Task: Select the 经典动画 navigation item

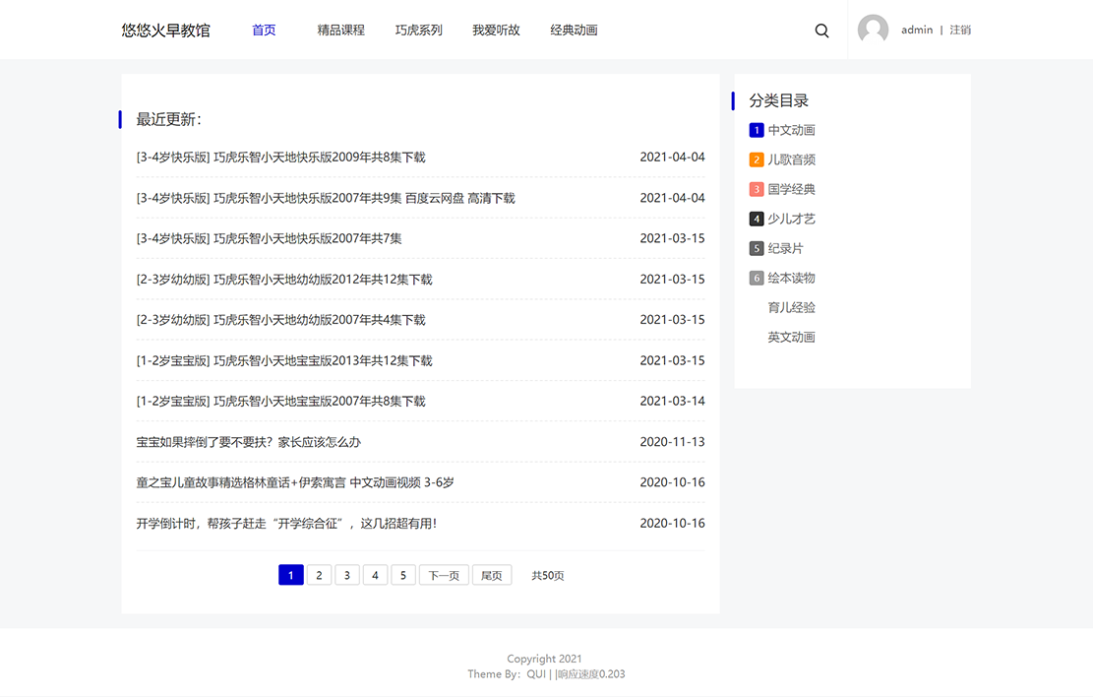Action: coord(574,31)
